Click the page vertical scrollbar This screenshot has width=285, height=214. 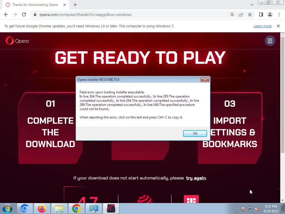[x=282, y=95]
